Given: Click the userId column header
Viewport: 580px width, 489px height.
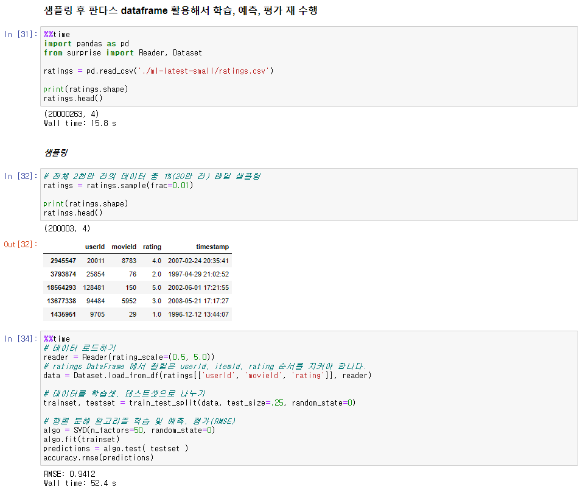Looking at the screenshot, I should (95, 247).
